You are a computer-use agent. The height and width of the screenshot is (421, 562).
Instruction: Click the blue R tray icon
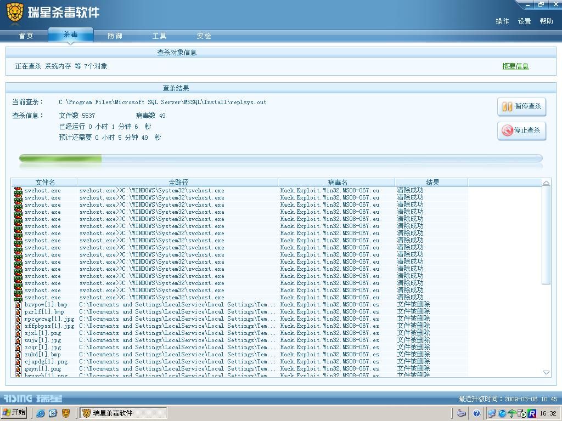pos(532,413)
